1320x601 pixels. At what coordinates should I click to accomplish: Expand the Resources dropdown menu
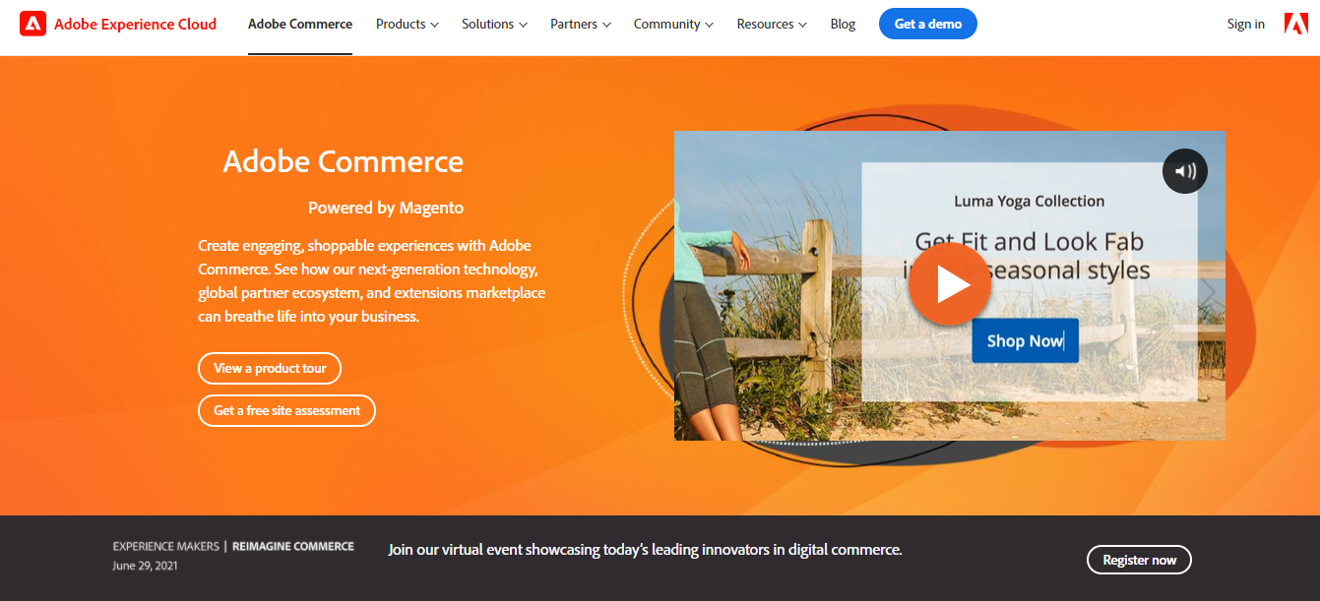pyautogui.click(x=772, y=24)
